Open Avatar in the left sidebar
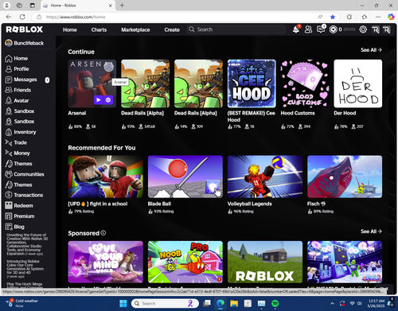Image resolution: width=398 pixels, height=311 pixels. 18,101
